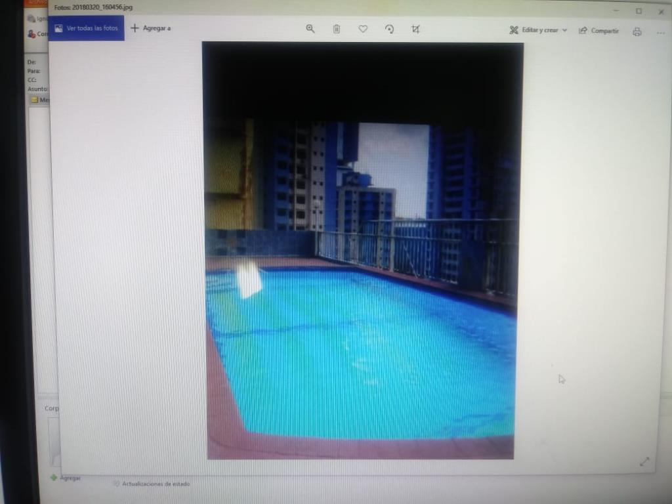This screenshot has height=504, width=672.
Task: Click the Compartir share button
Action: click(598, 31)
